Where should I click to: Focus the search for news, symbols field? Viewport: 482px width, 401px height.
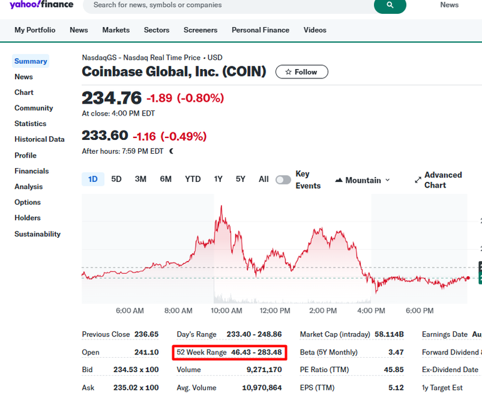228,5
